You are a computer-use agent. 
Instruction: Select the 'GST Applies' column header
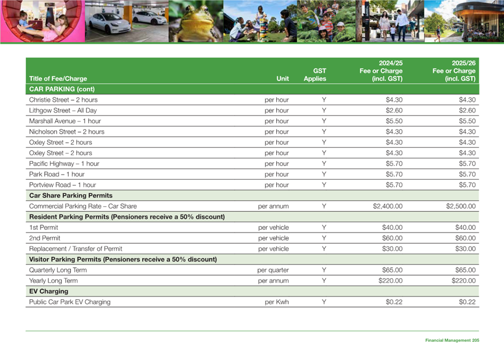314,75
